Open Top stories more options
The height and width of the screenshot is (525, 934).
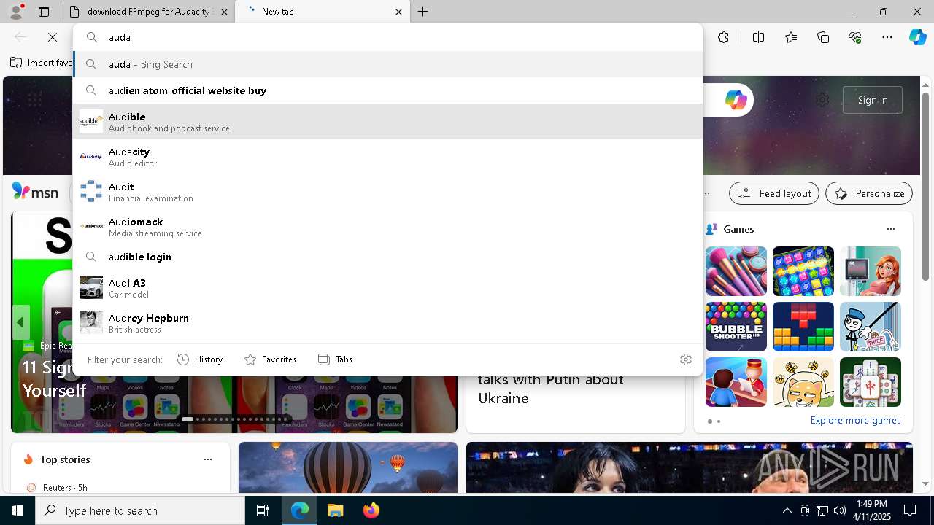click(x=208, y=459)
